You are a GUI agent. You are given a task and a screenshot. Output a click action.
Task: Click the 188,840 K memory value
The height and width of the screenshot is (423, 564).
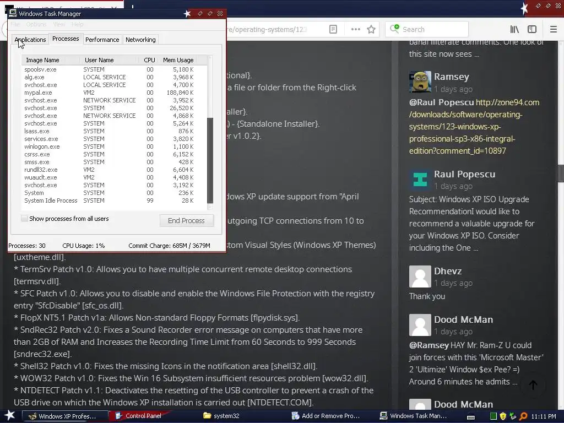[x=180, y=93]
